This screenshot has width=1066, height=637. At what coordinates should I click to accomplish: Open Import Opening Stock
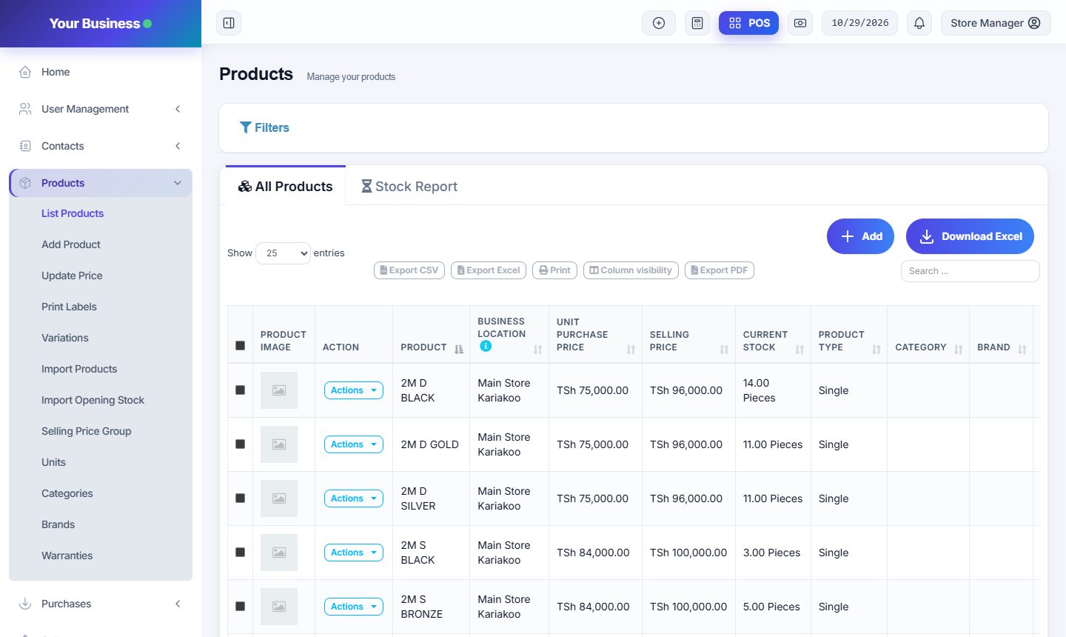(x=93, y=400)
